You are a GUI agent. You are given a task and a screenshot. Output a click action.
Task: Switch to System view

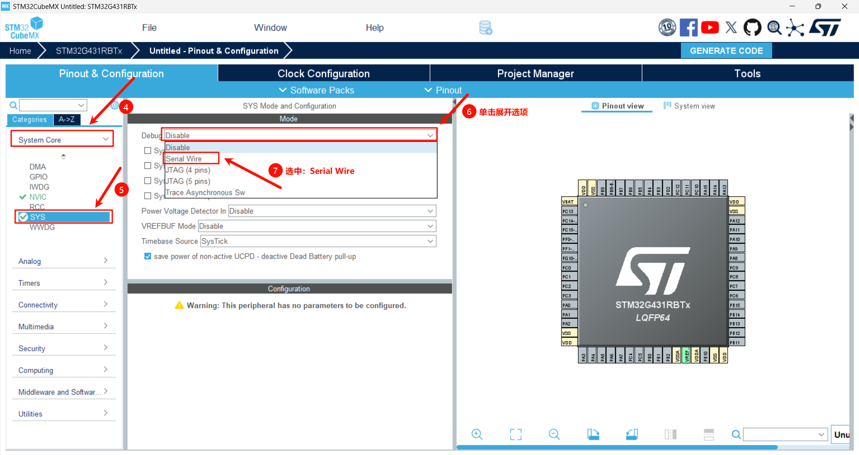689,106
